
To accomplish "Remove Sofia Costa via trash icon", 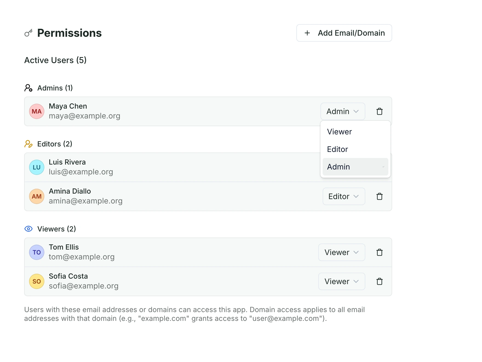I will (379, 281).
